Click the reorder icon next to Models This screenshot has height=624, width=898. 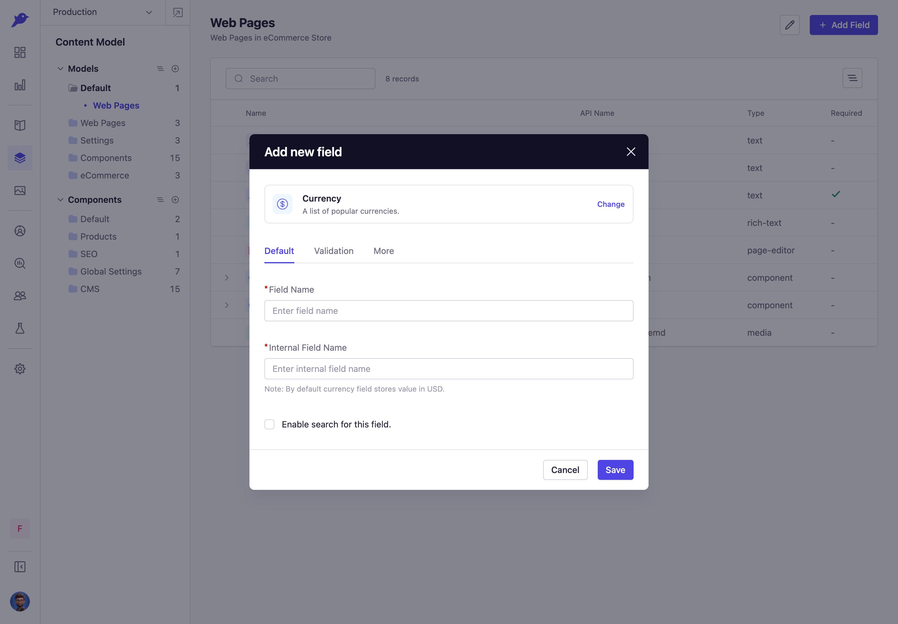[x=160, y=69]
